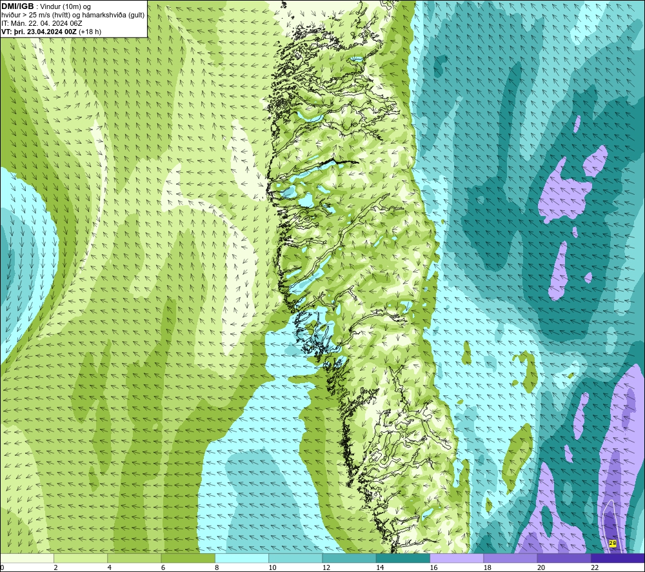Click the scale label '12'
This screenshot has height=572, width=645.
pyautogui.click(x=326, y=568)
